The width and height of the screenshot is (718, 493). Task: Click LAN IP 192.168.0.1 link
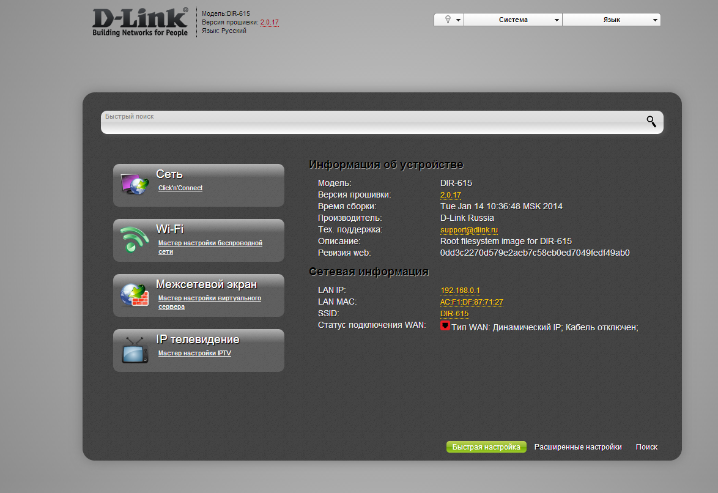click(460, 291)
